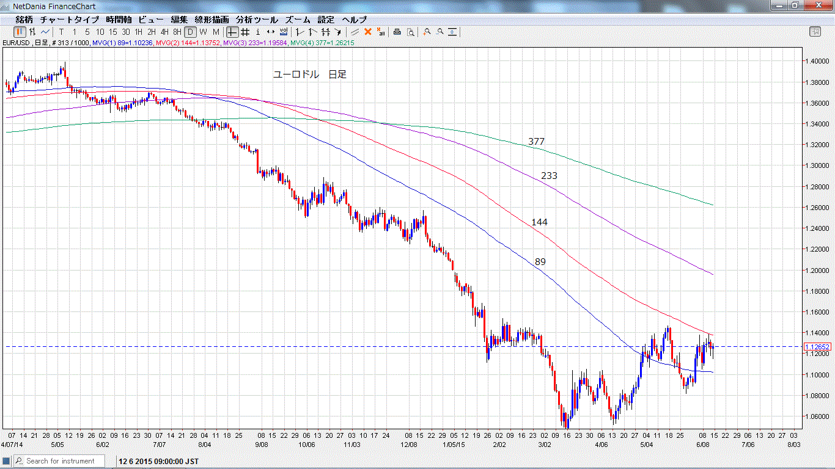Click the arrow line drawing icon
835x469 pixels.
click(x=338, y=32)
